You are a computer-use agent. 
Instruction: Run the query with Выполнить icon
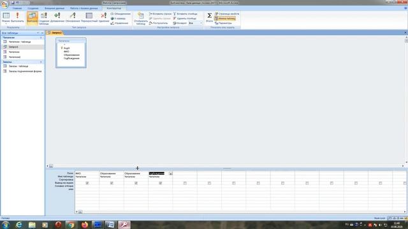coord(17,17)
